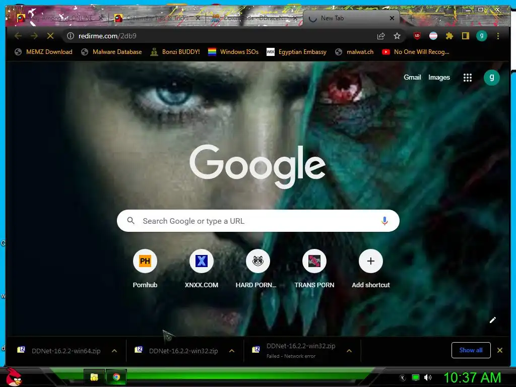Open the malwat.ch bookmark
This screenshot has height=387, width=516.
pos(354,52)
